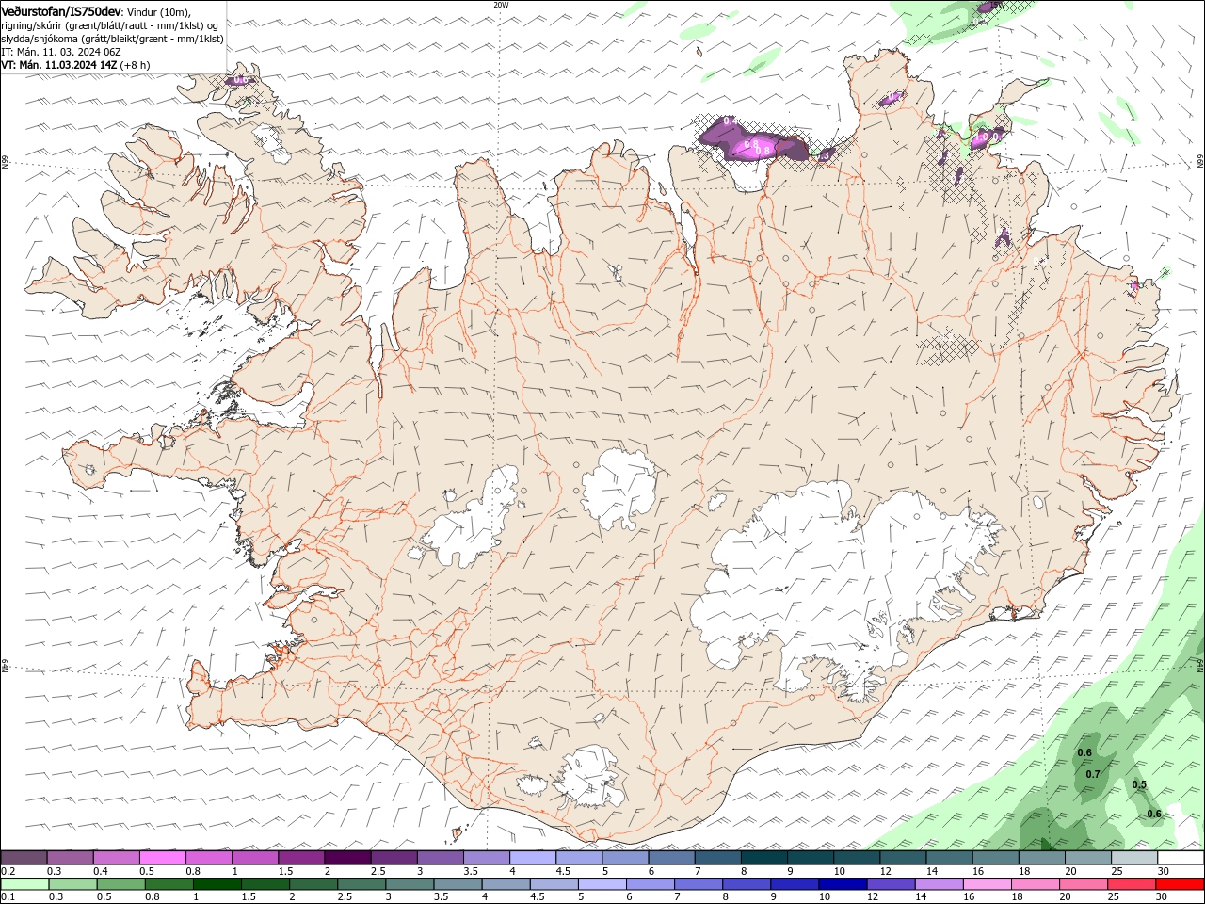Screen dimensions: 1205x904
Task: Click the 'Veðurstofan/IS750dev' title text
Action: coord(61,10)
